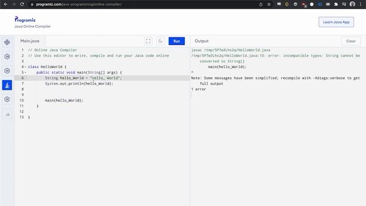Click the 'Java Online Compiler' subtitle
Viewport: 366px width, 206px height.
(x=33, y=26)
